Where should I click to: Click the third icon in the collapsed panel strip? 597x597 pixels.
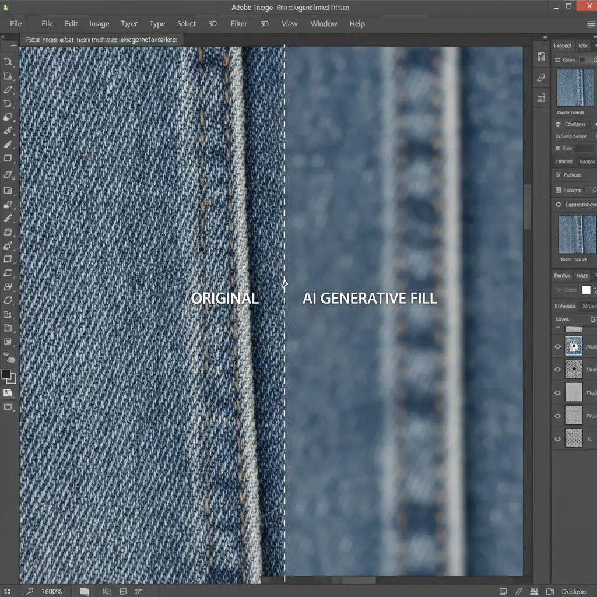pos(542,98)
